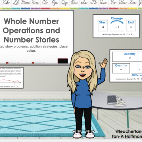Click the '?' difference blank

(x=139, y=70)
